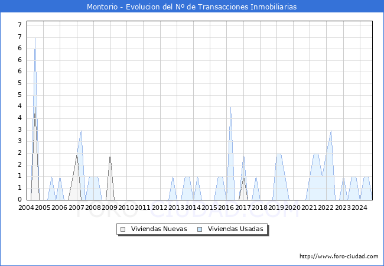Click the 2022 x-axis label
Image resolution: width=384 pixels, height=266 pixels.
click(326, 207)
